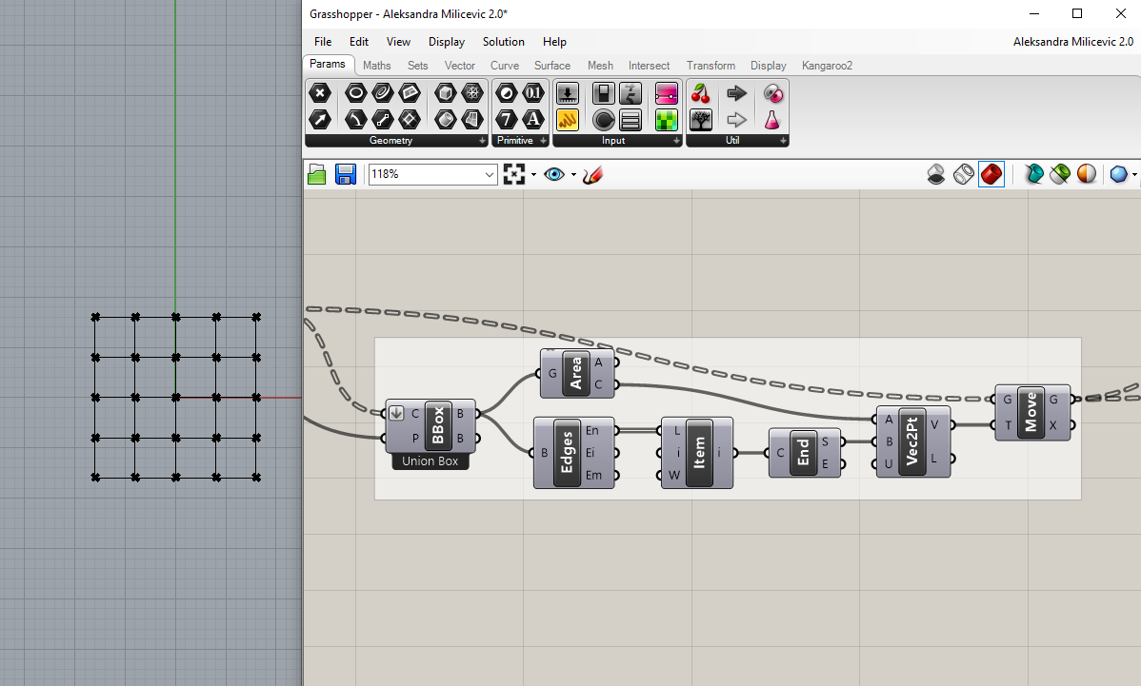
Task: Select the Curve parameter icon
Action: [383, 93]
